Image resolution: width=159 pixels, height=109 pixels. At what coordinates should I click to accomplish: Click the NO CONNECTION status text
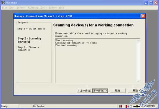(x=148, y=106)
